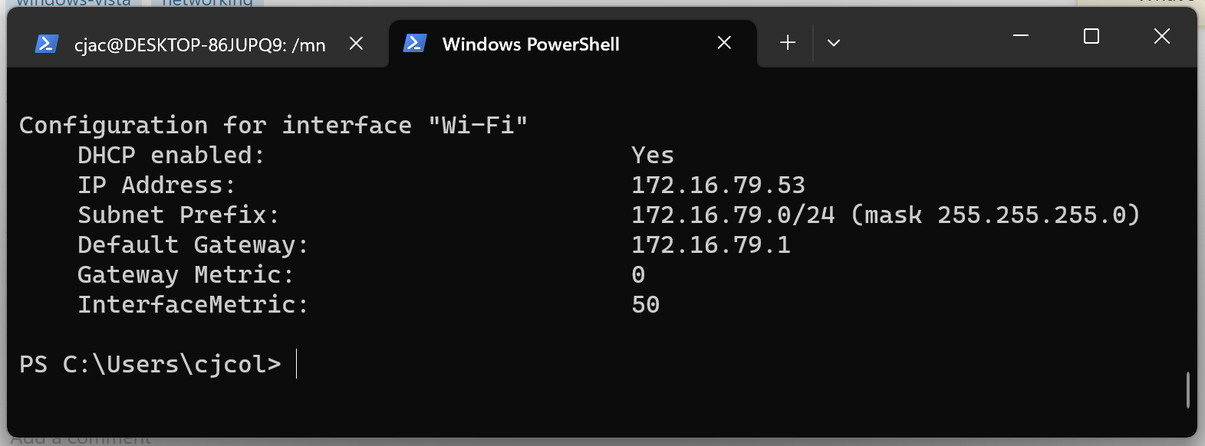
Task: Select the Windows PowerShell tab title
Action: (x=531, y=44)
